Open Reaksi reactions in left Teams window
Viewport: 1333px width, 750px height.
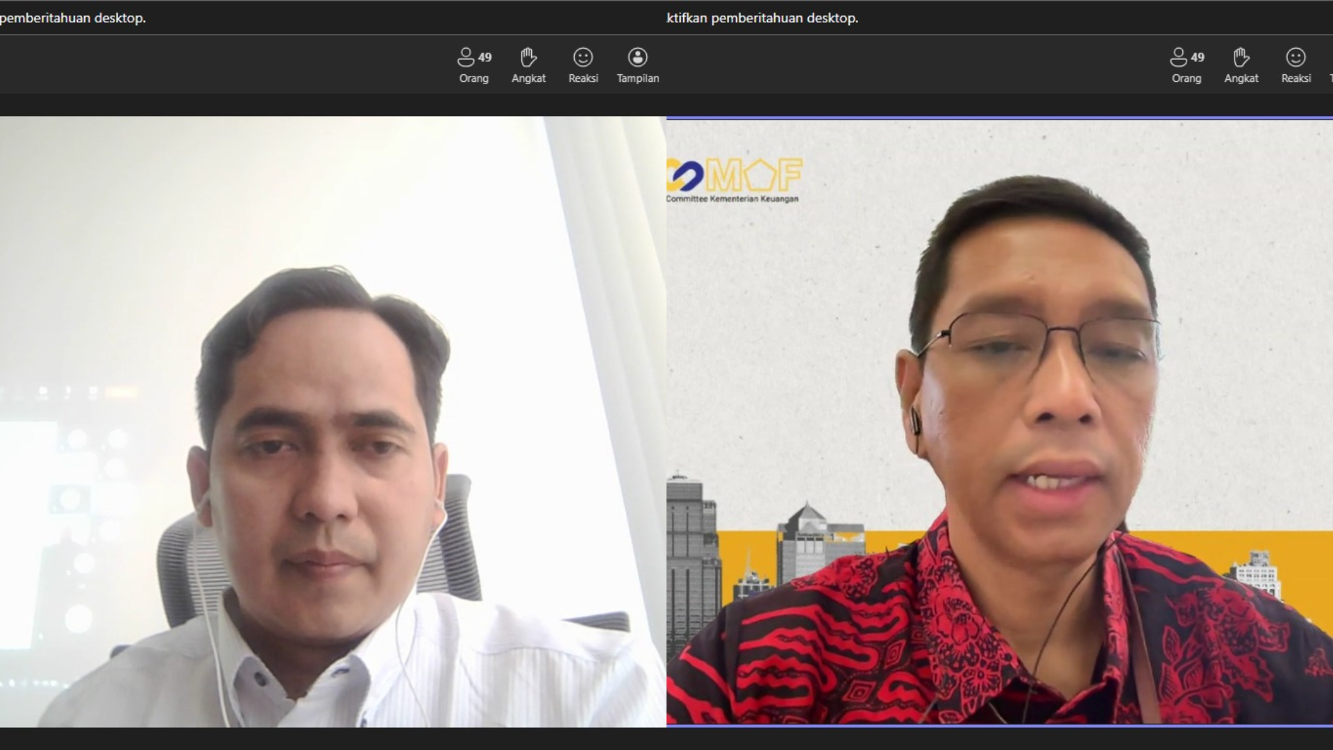(x=583, y=65)
